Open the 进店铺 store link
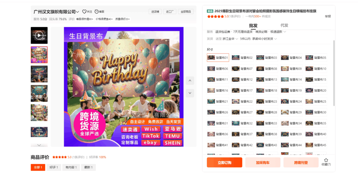358x173 pixels. [155, 12]
